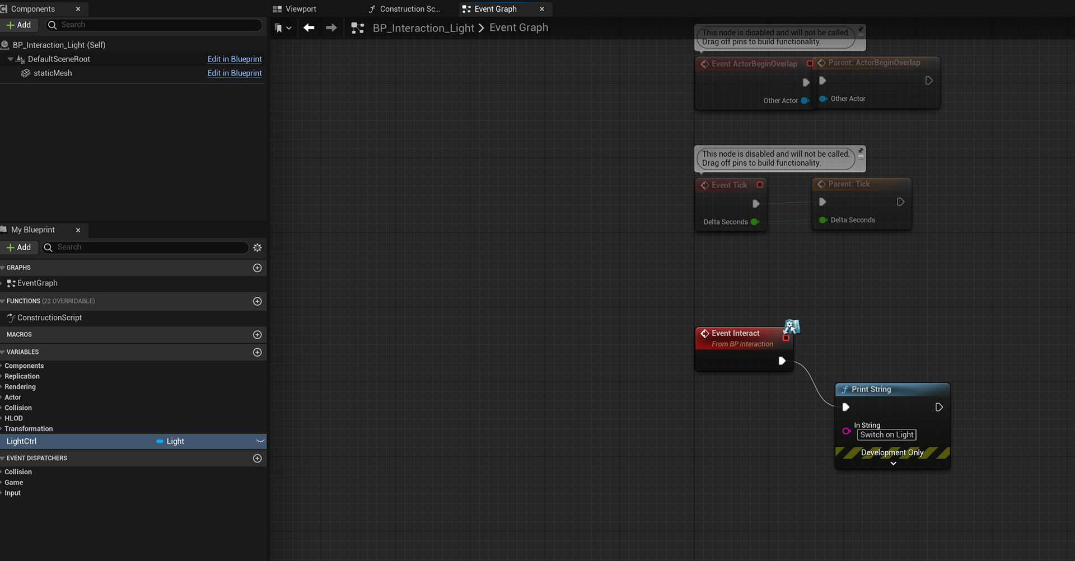Edit the 'Switch on Light' string field
The width and height of the screenshot is (1075, 561).
coord(887,435)
